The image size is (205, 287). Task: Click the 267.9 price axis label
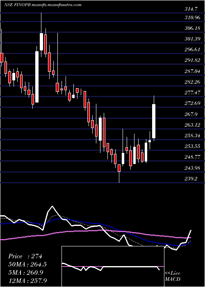tap(191, 114)
